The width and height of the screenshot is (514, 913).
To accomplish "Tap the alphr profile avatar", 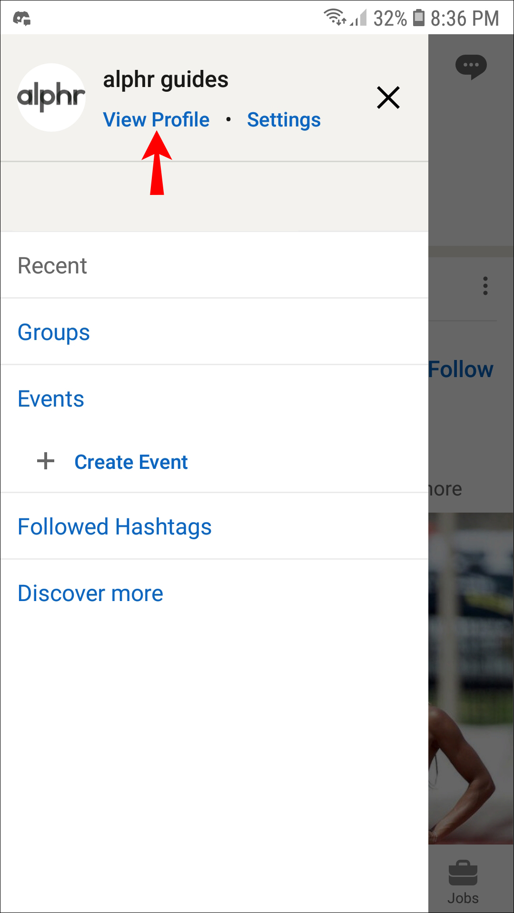I will (51, 97).
